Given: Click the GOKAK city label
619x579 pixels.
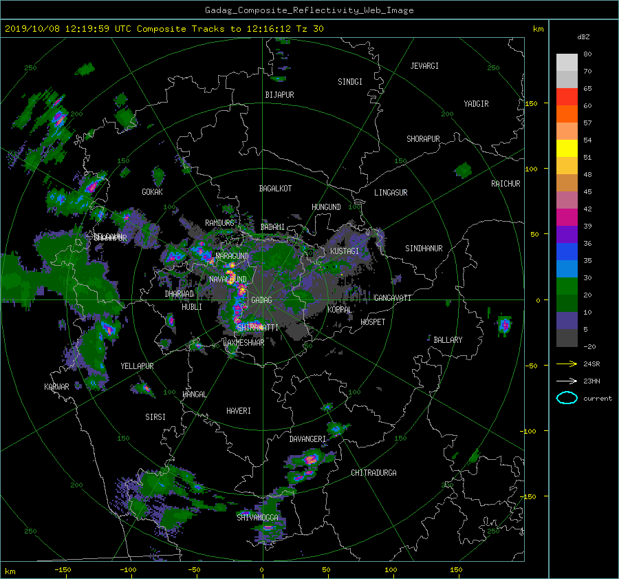Looking at the screenshot, I should pos(152,192).
